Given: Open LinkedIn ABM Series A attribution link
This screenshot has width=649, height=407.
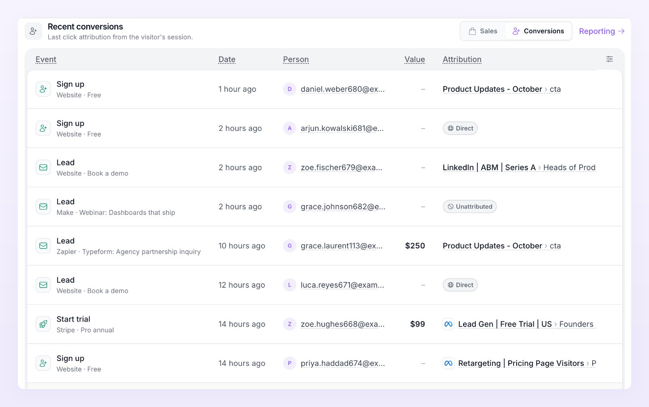Looking at the screenshot, I should tap(519, 168).
